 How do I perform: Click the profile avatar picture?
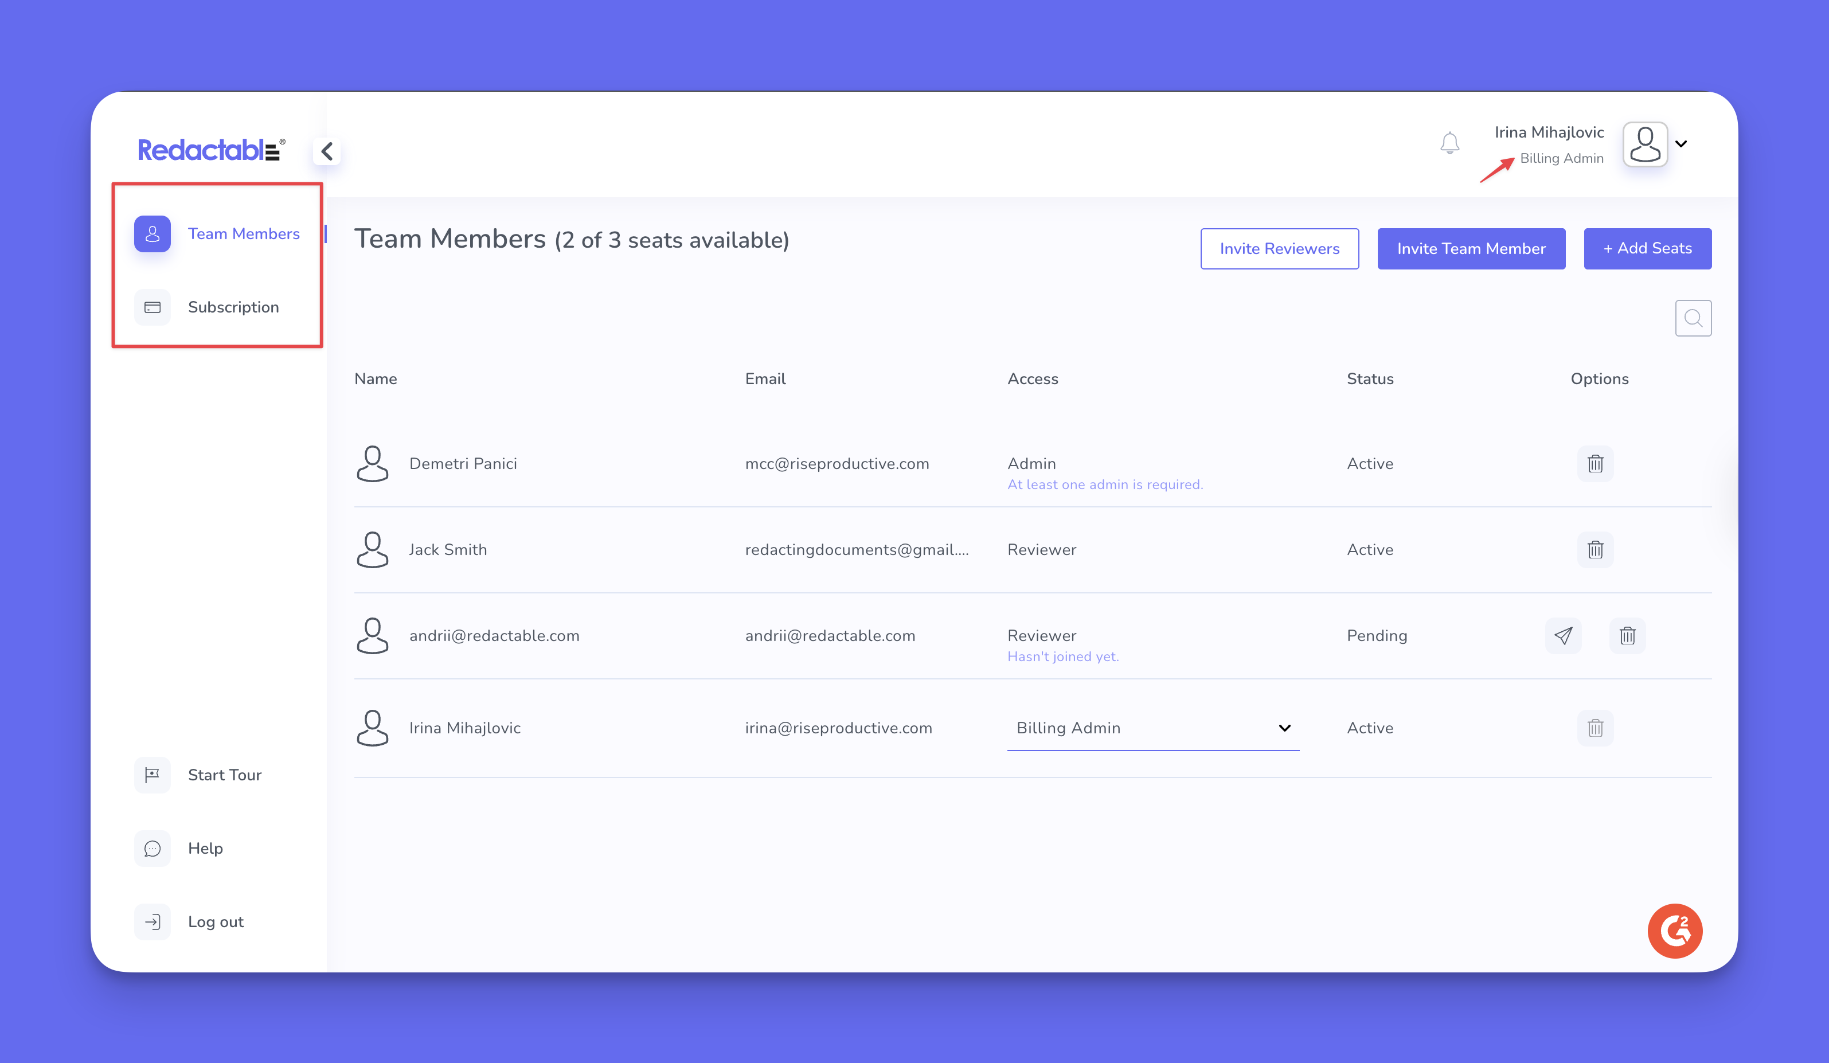pos(1644,144)
